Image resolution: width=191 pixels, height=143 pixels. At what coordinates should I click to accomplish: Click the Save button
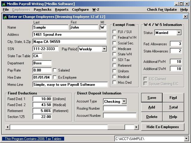pos(152,98)
